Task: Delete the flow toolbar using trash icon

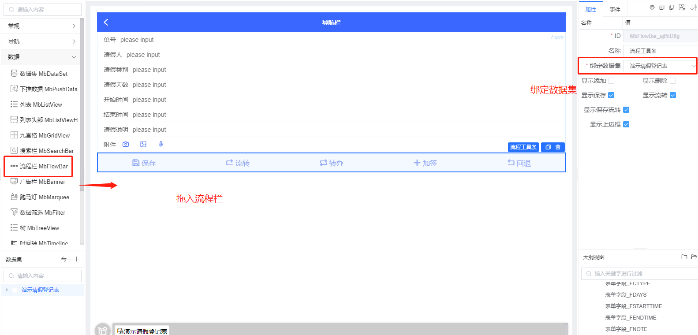Action: pos(558,147)
